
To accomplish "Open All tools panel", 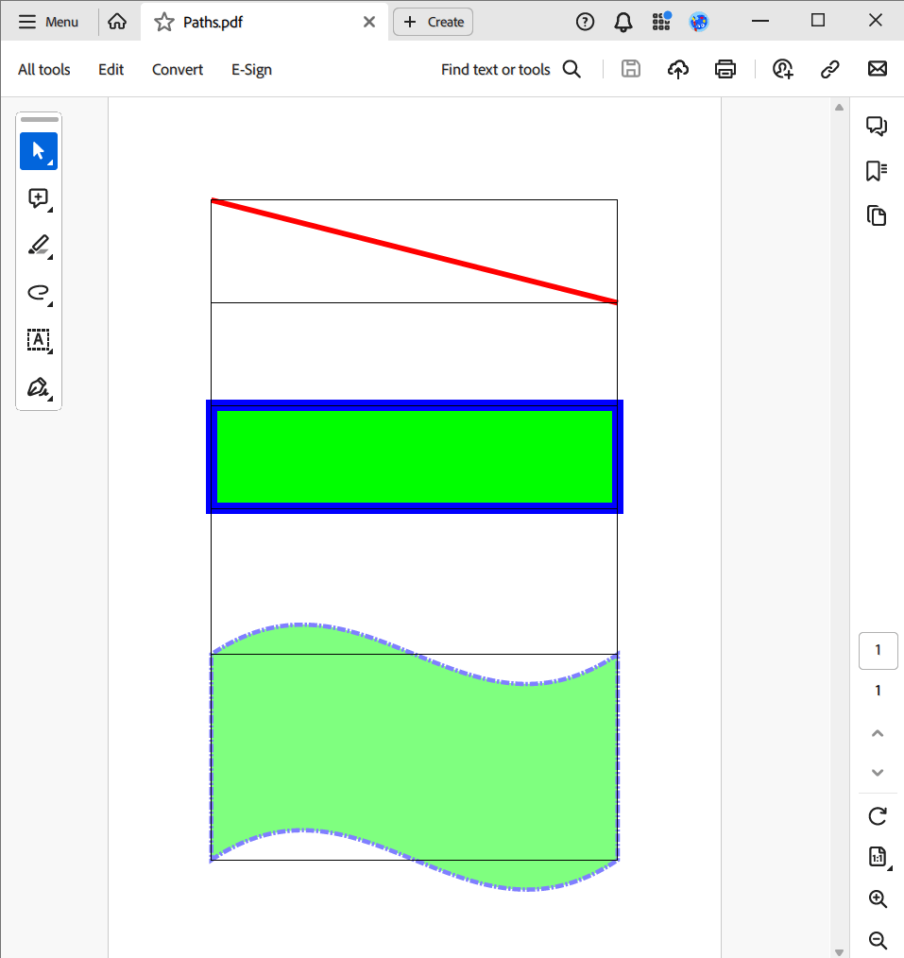I will click(44, 69).
